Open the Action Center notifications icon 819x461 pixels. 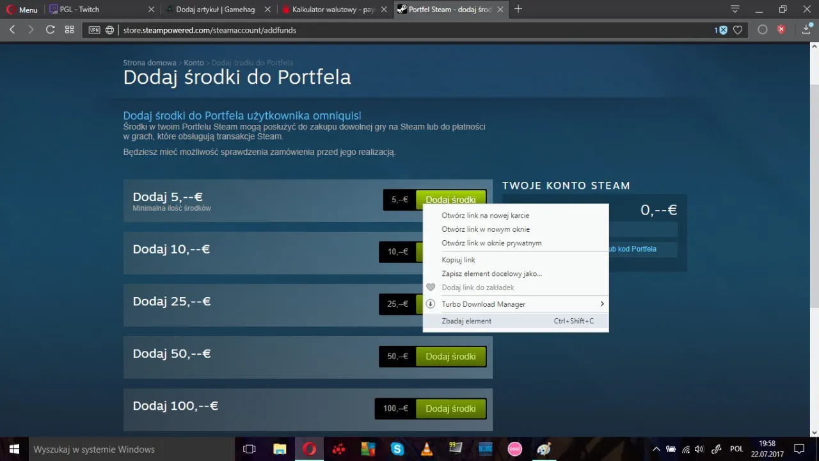click(799, 449)
